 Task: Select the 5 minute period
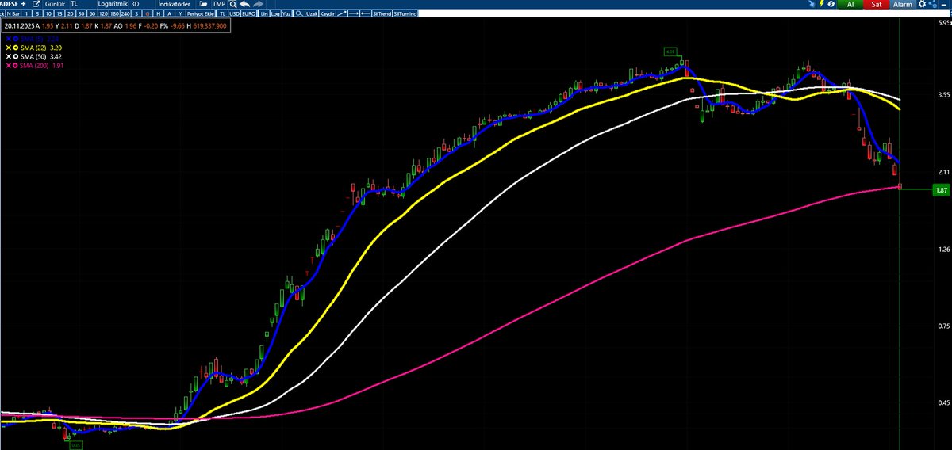point(37,15)
